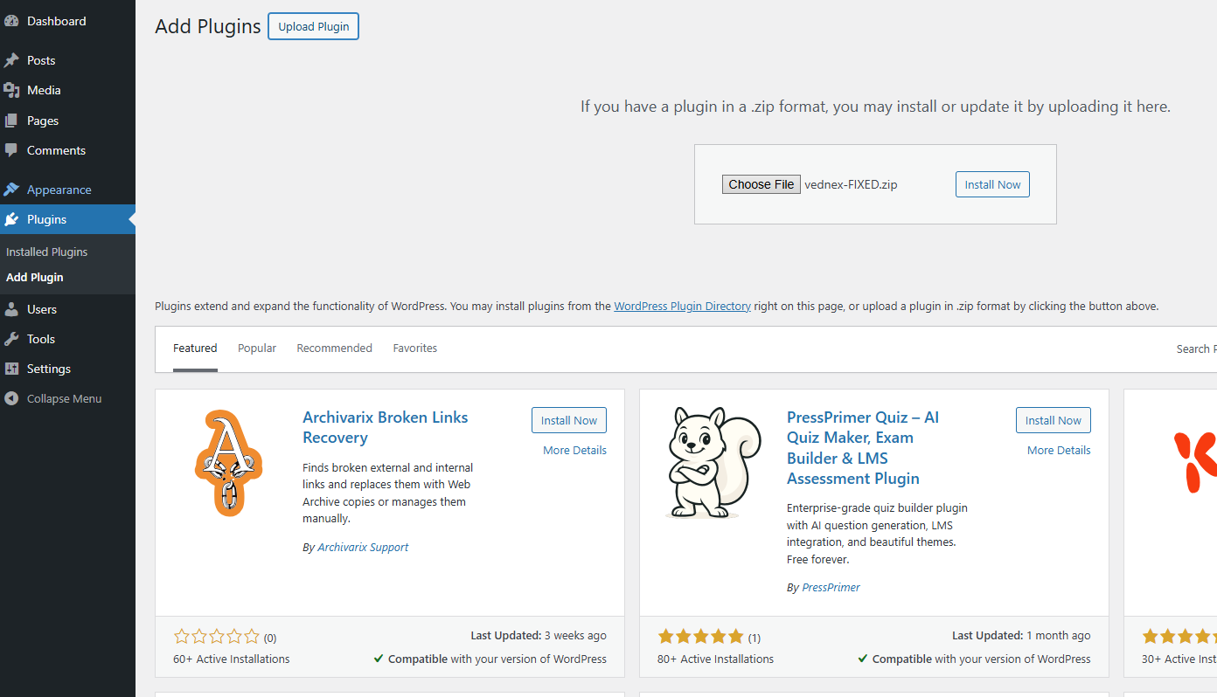
Task: Click the selected file name vednex-FIXED.zip
Action: (x=851, y=184)
